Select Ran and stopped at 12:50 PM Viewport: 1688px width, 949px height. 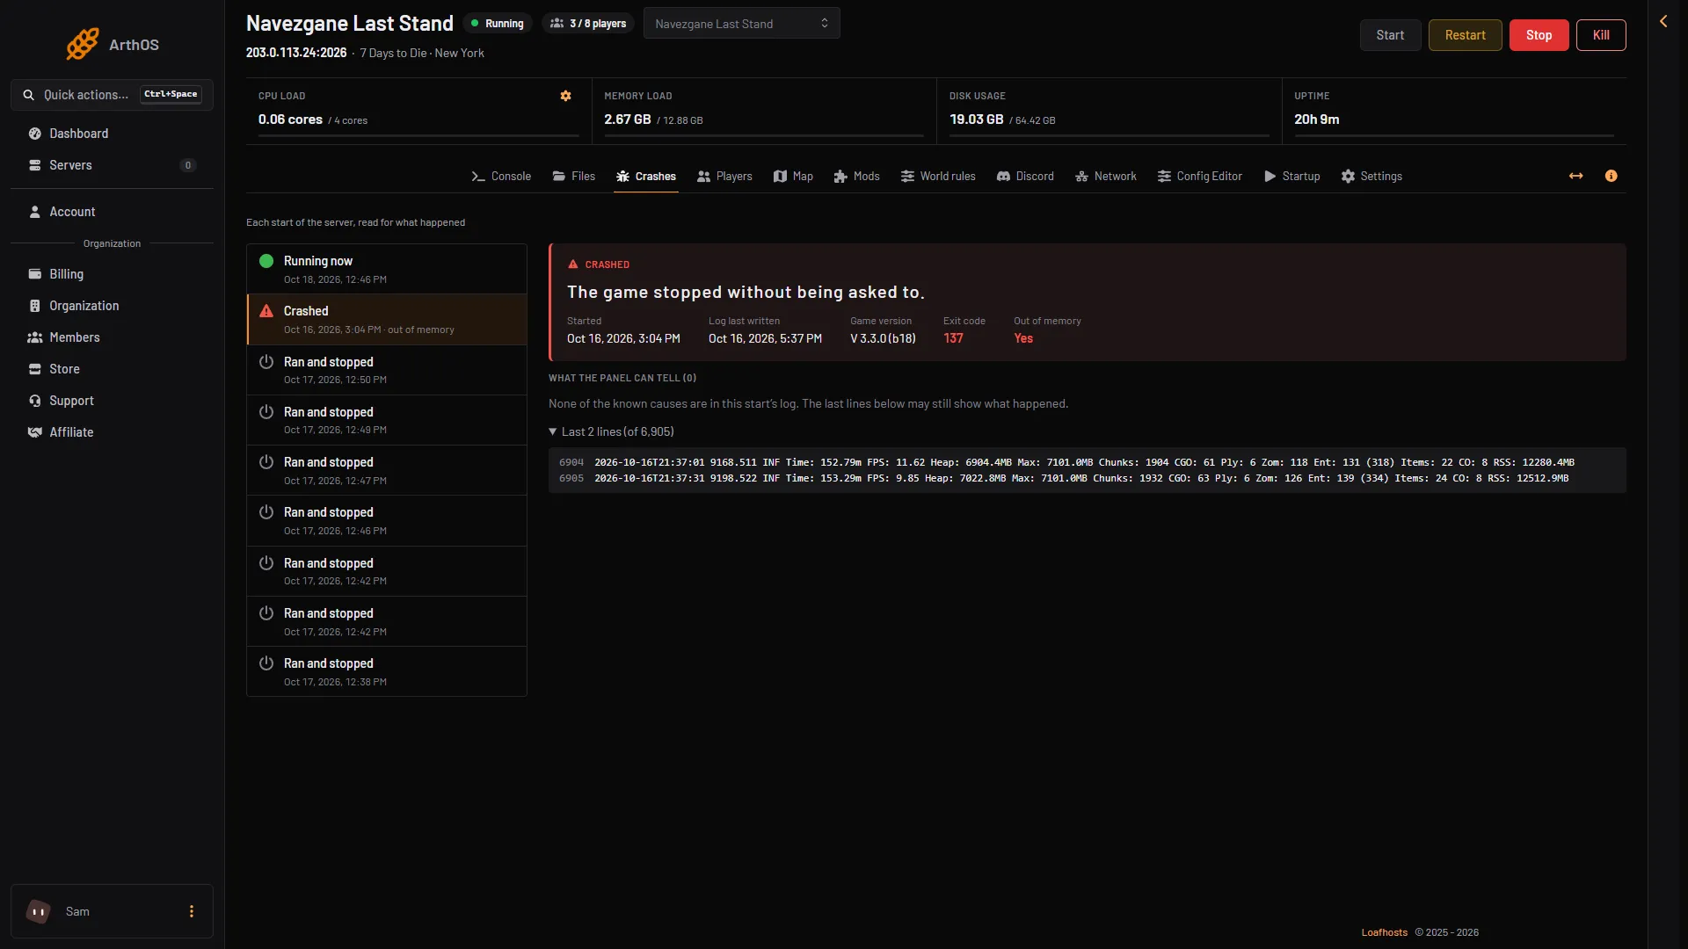point(387,370)
